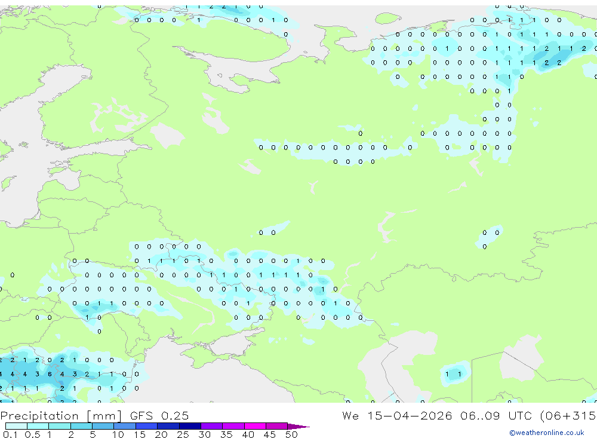Pick the magenta 40–45 legend swatch
597x438 pixels.
(255, 426)
